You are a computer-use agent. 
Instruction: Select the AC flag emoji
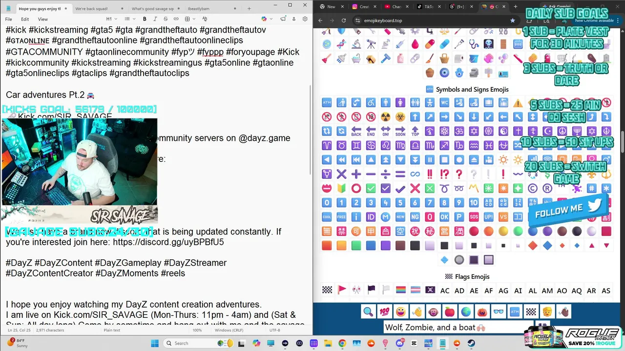coord(444,291)
